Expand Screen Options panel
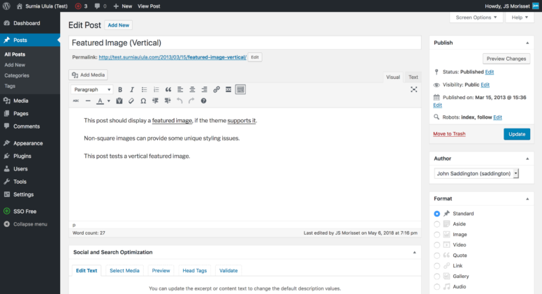The height and width of the screenshot is (294, 542). [x=476, y=17]
